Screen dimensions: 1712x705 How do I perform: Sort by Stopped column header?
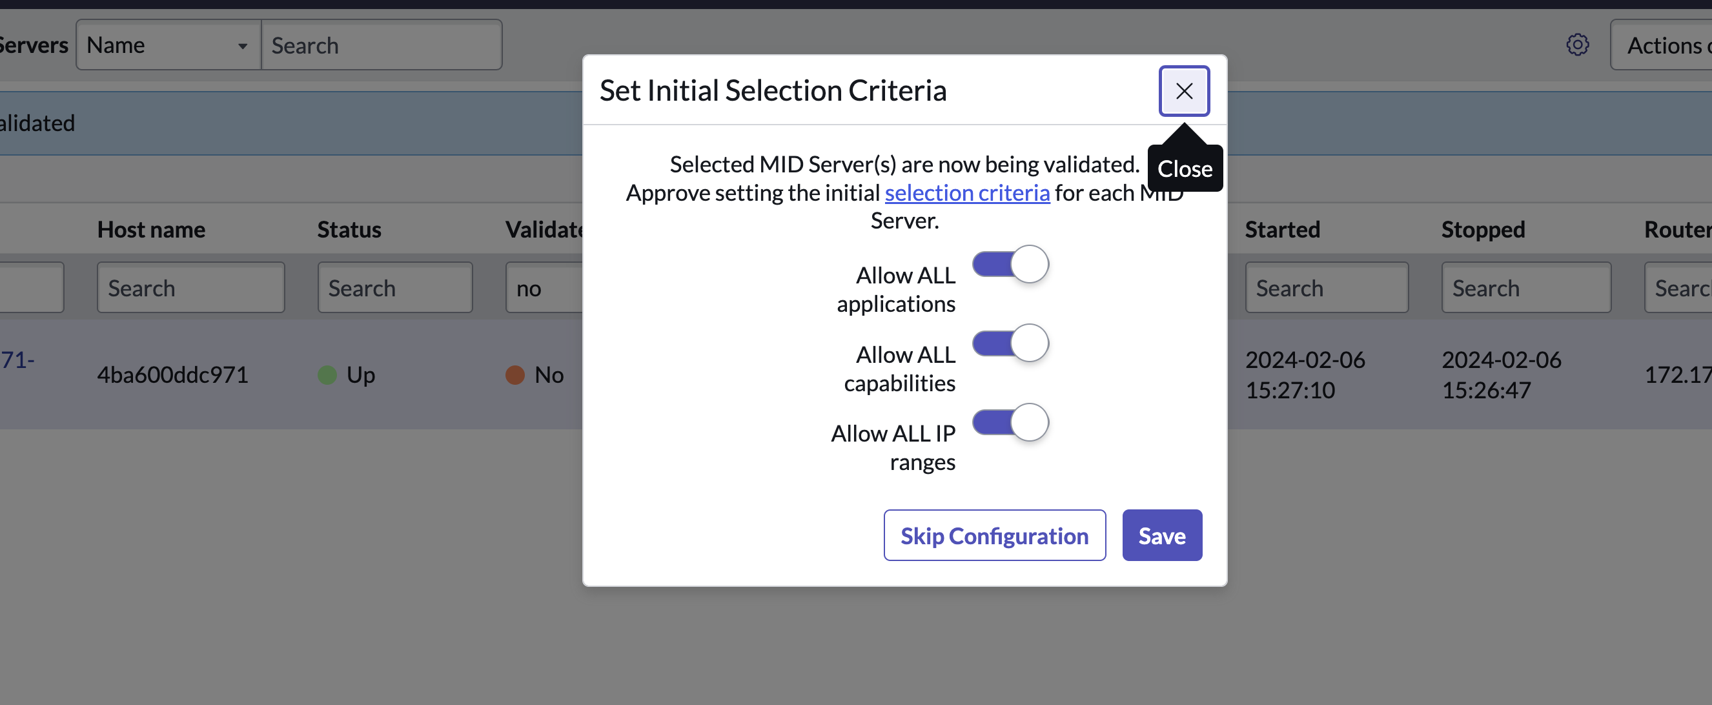(1483, 229)
